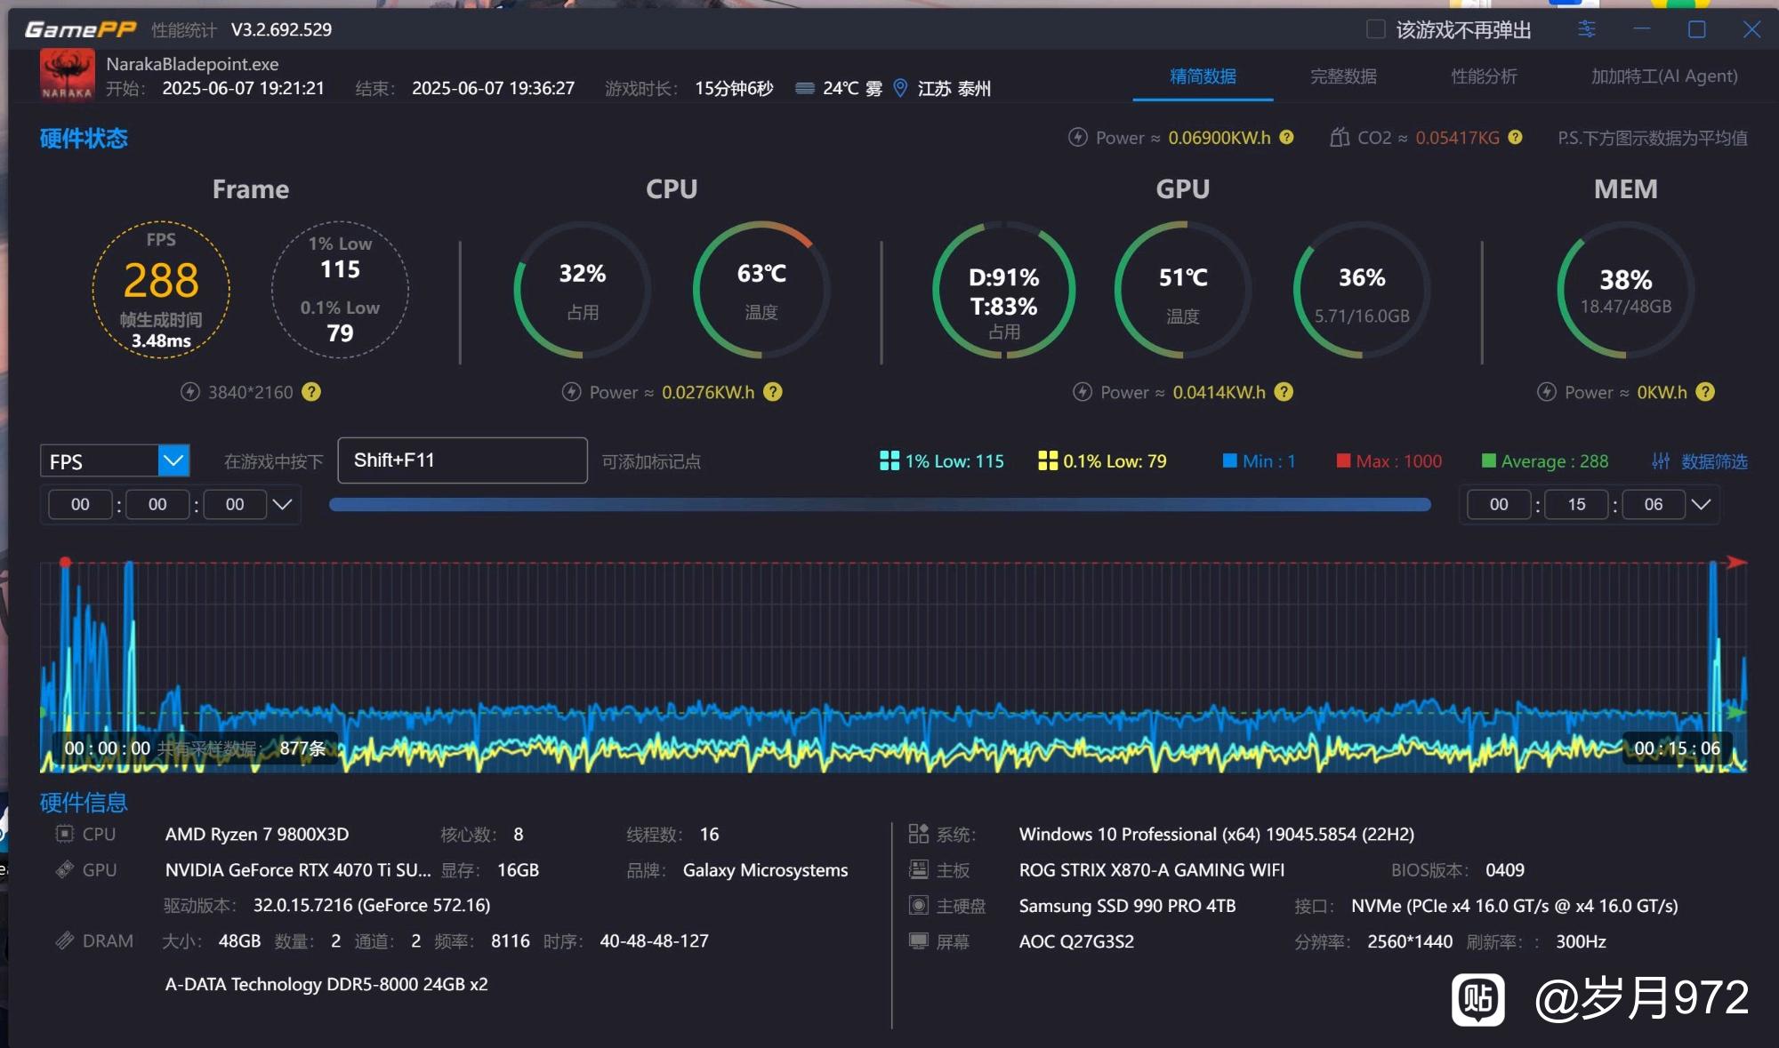Check the 该游戏不再弹出 checkbox

1375,29
